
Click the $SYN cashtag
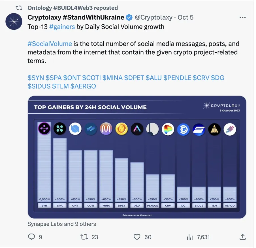[35, 78]
